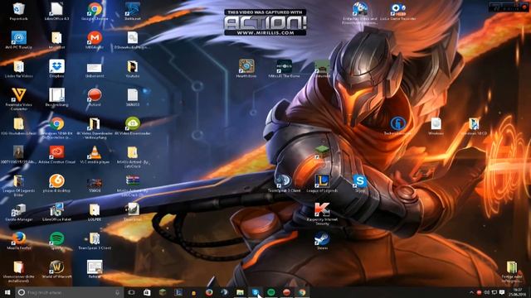Select the Spotify desktop shortcut

(56, 241)
